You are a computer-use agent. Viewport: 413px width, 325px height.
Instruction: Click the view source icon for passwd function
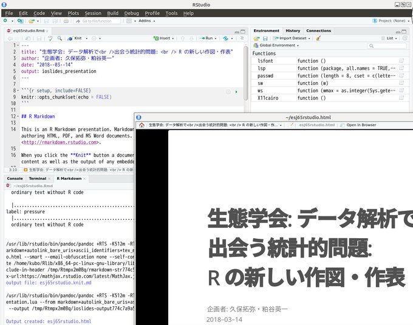[401, 75]
